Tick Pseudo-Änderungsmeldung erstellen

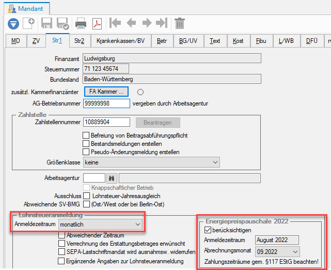point(86,152)
